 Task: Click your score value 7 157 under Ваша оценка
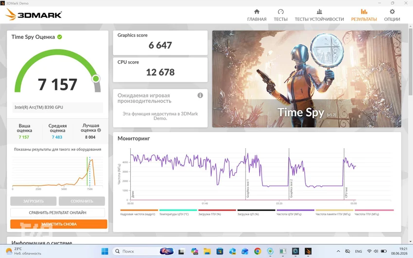pos(24,137)
